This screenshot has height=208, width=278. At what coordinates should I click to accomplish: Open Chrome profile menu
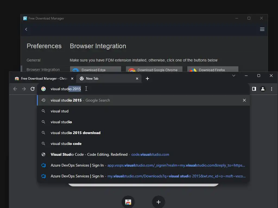263,89
